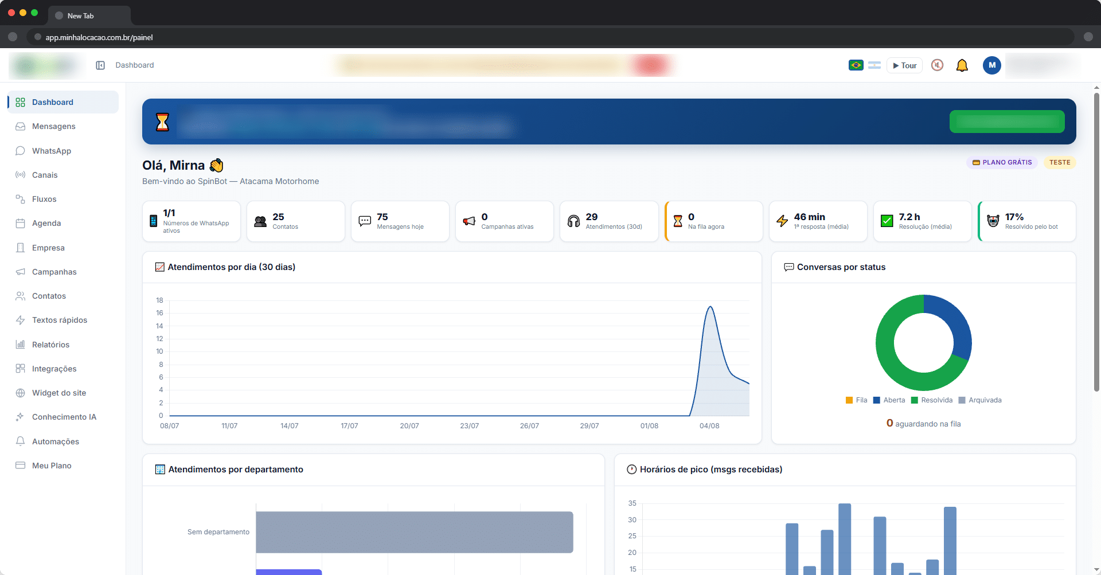Image resolution: width=1101 pixels, height=575 pixels.
Task: Click the blue Aberta legend swatch
Action: [877, 400]
